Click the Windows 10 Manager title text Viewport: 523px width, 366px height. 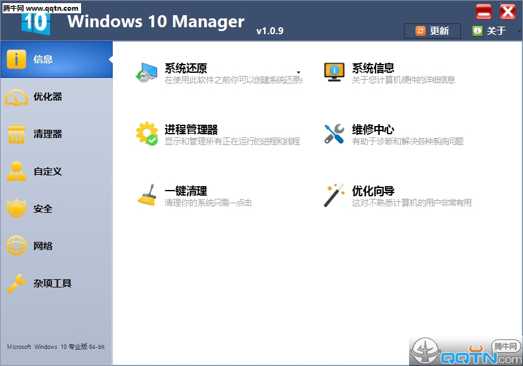tap(156, 22)
